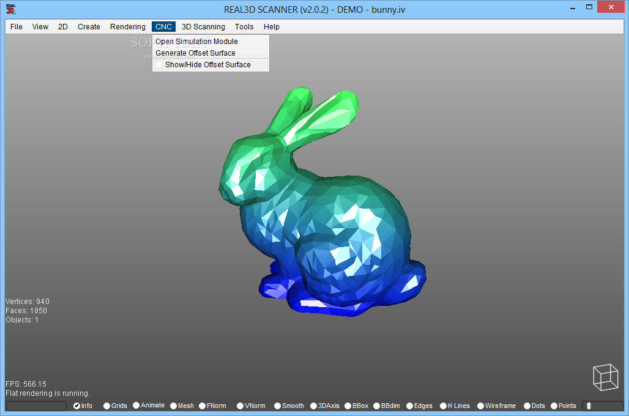Maximize the REAL3D SCANNER window
This screenshot has width=629, height=416.
coord(589,7)
